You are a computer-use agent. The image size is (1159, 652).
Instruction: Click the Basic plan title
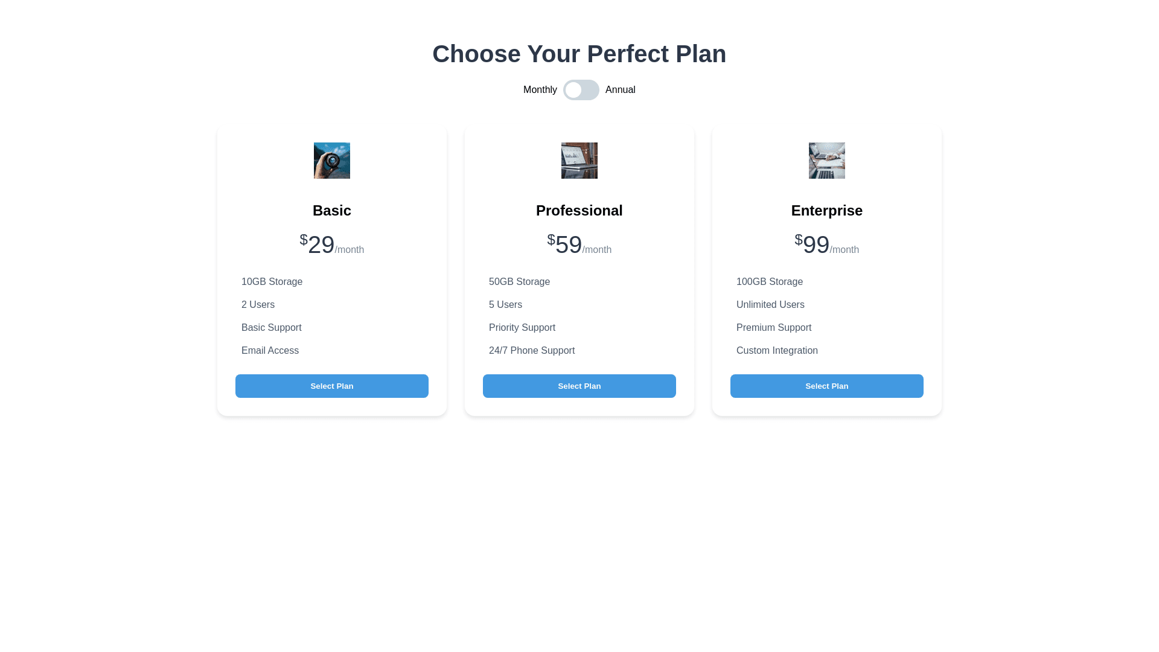[x=332, y=211]
